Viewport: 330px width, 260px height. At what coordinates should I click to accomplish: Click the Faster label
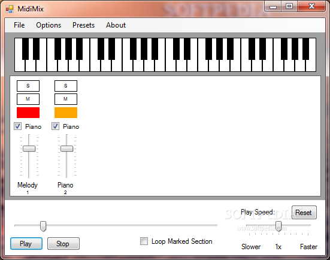tap(308, 247)
